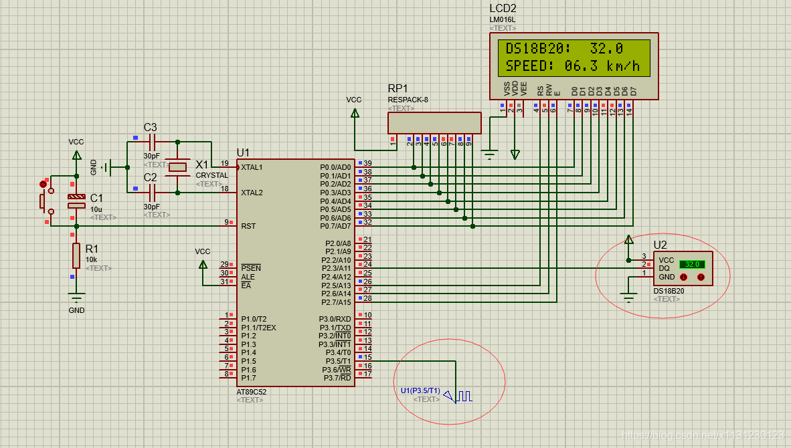Click the U1(P3.5/T1) generator label
This screenshot has height=448, width=791.
pos(420,390)
